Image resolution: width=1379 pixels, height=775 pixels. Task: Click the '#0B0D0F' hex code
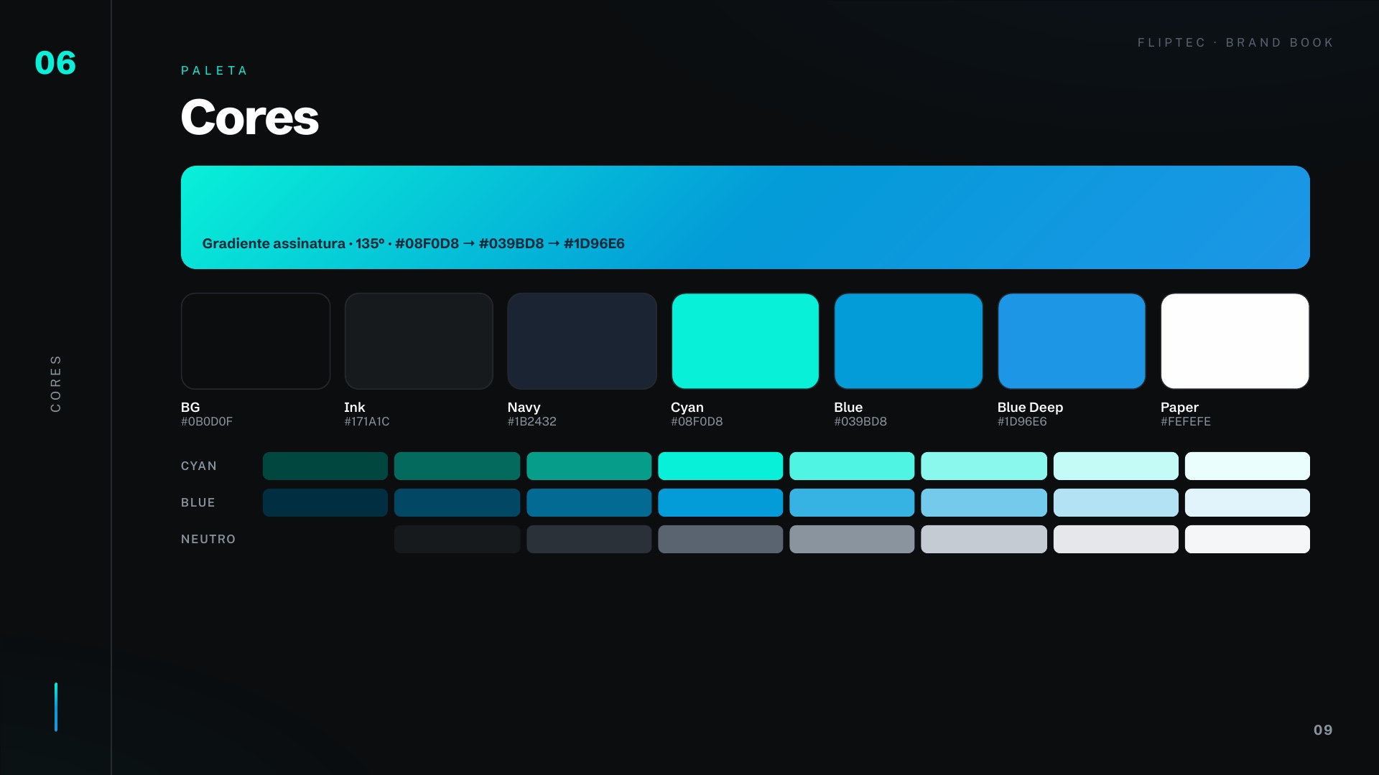[207, 421]
